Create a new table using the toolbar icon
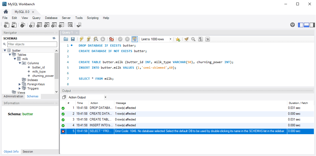This screenshot has width=316, height=156. (x=39, y=24)
